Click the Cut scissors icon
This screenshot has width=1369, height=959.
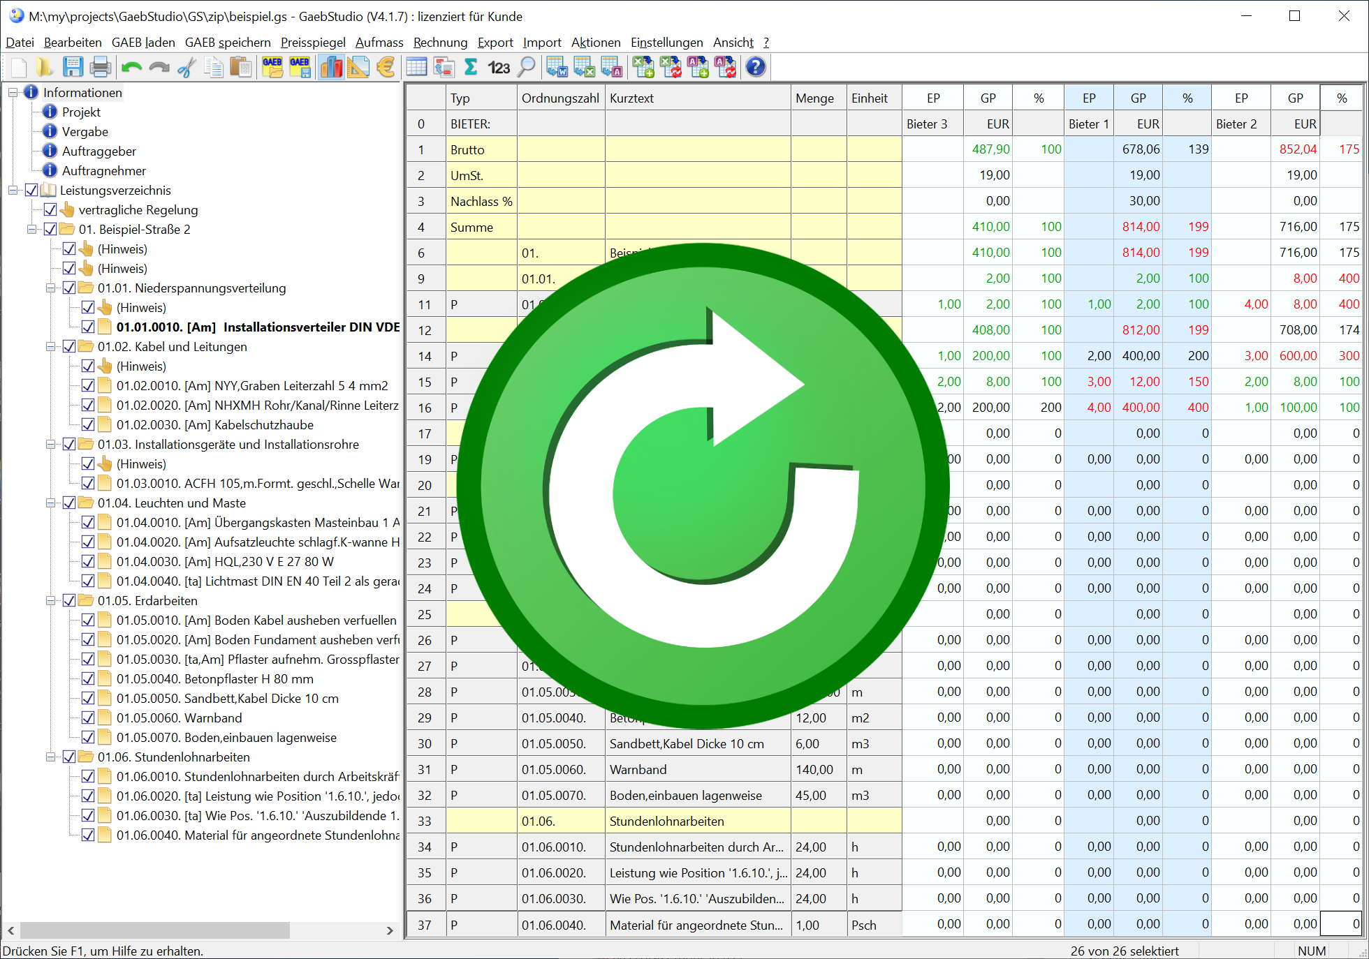pyautogui.click(x=186, y=68)
